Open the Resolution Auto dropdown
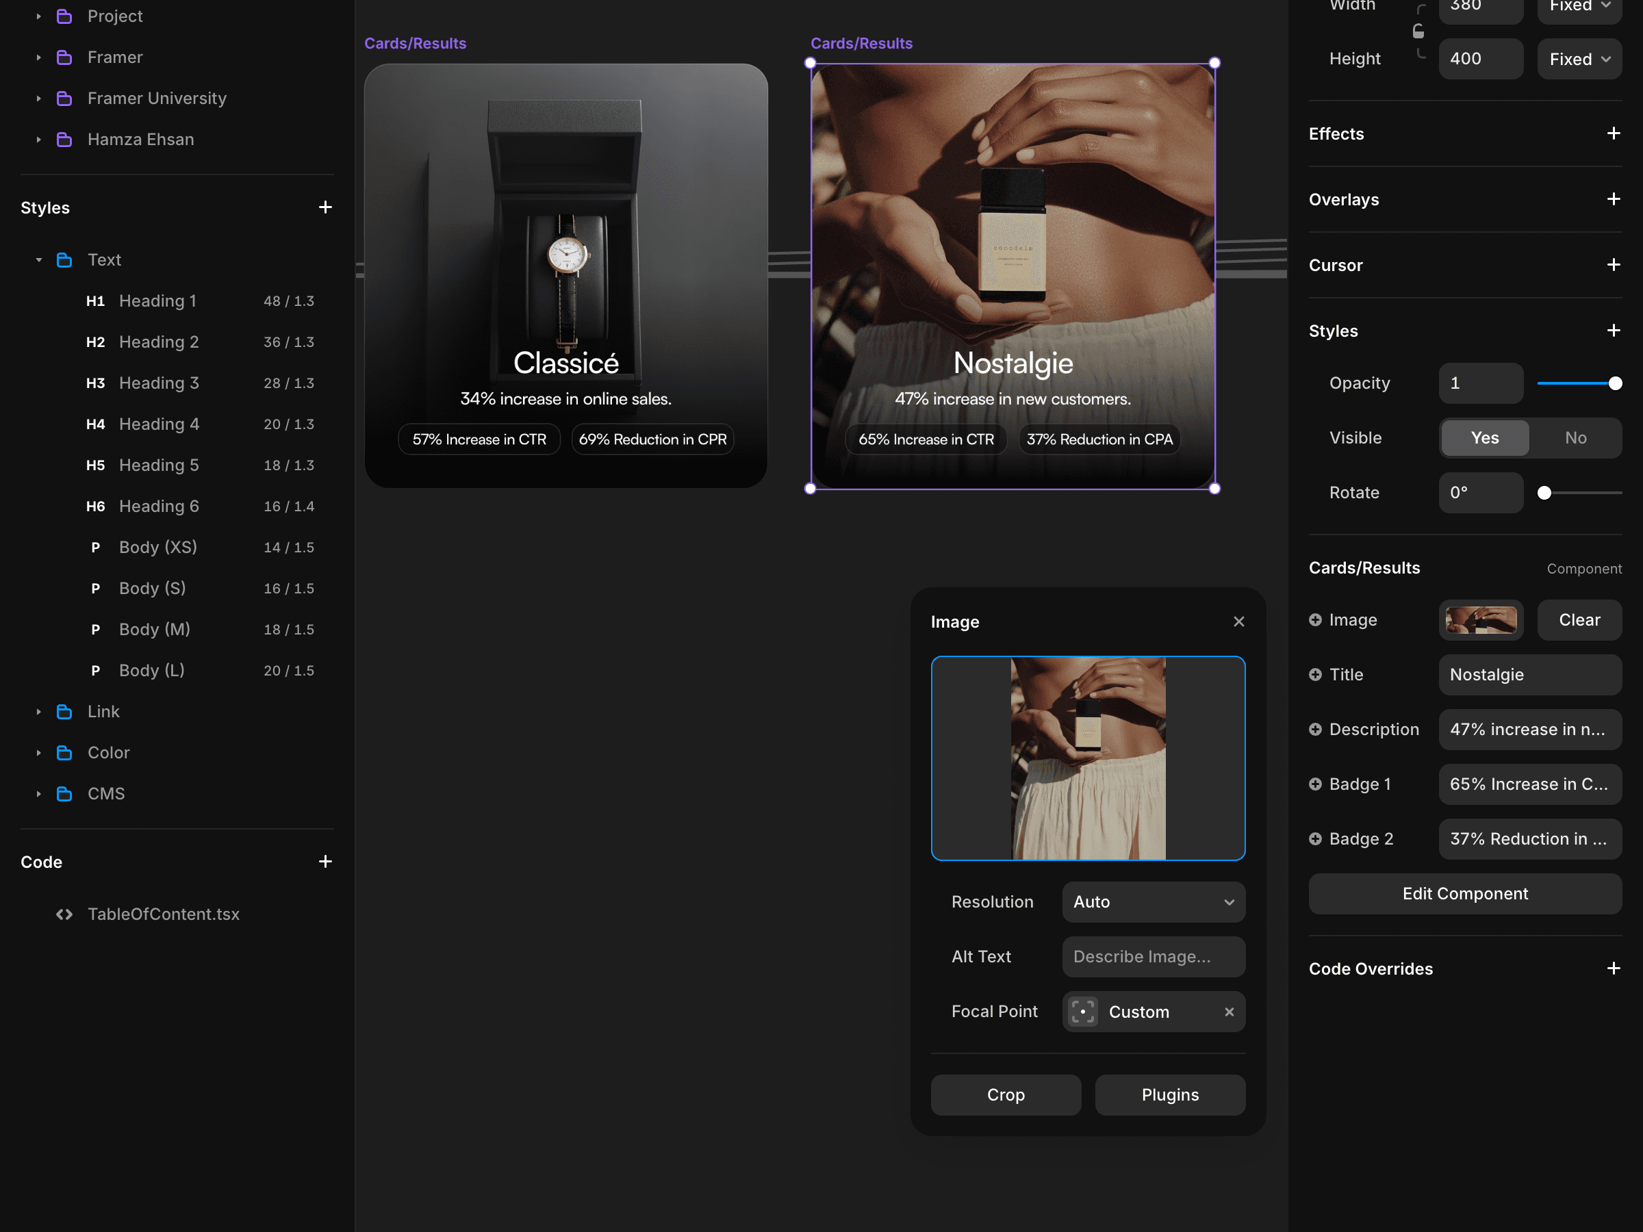Viewport: 1643px width, 1232px height. click(x=1153, y=901)
